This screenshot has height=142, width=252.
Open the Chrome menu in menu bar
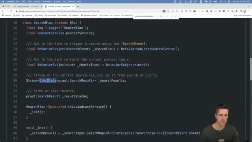point(10,2)
